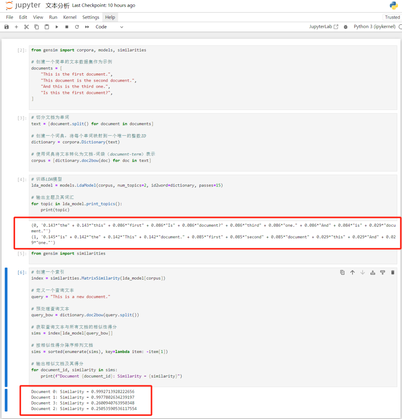Click into cell 3 dictionary code
The height and width of the screenshot is (419, 402).
[x=76, y=142]
